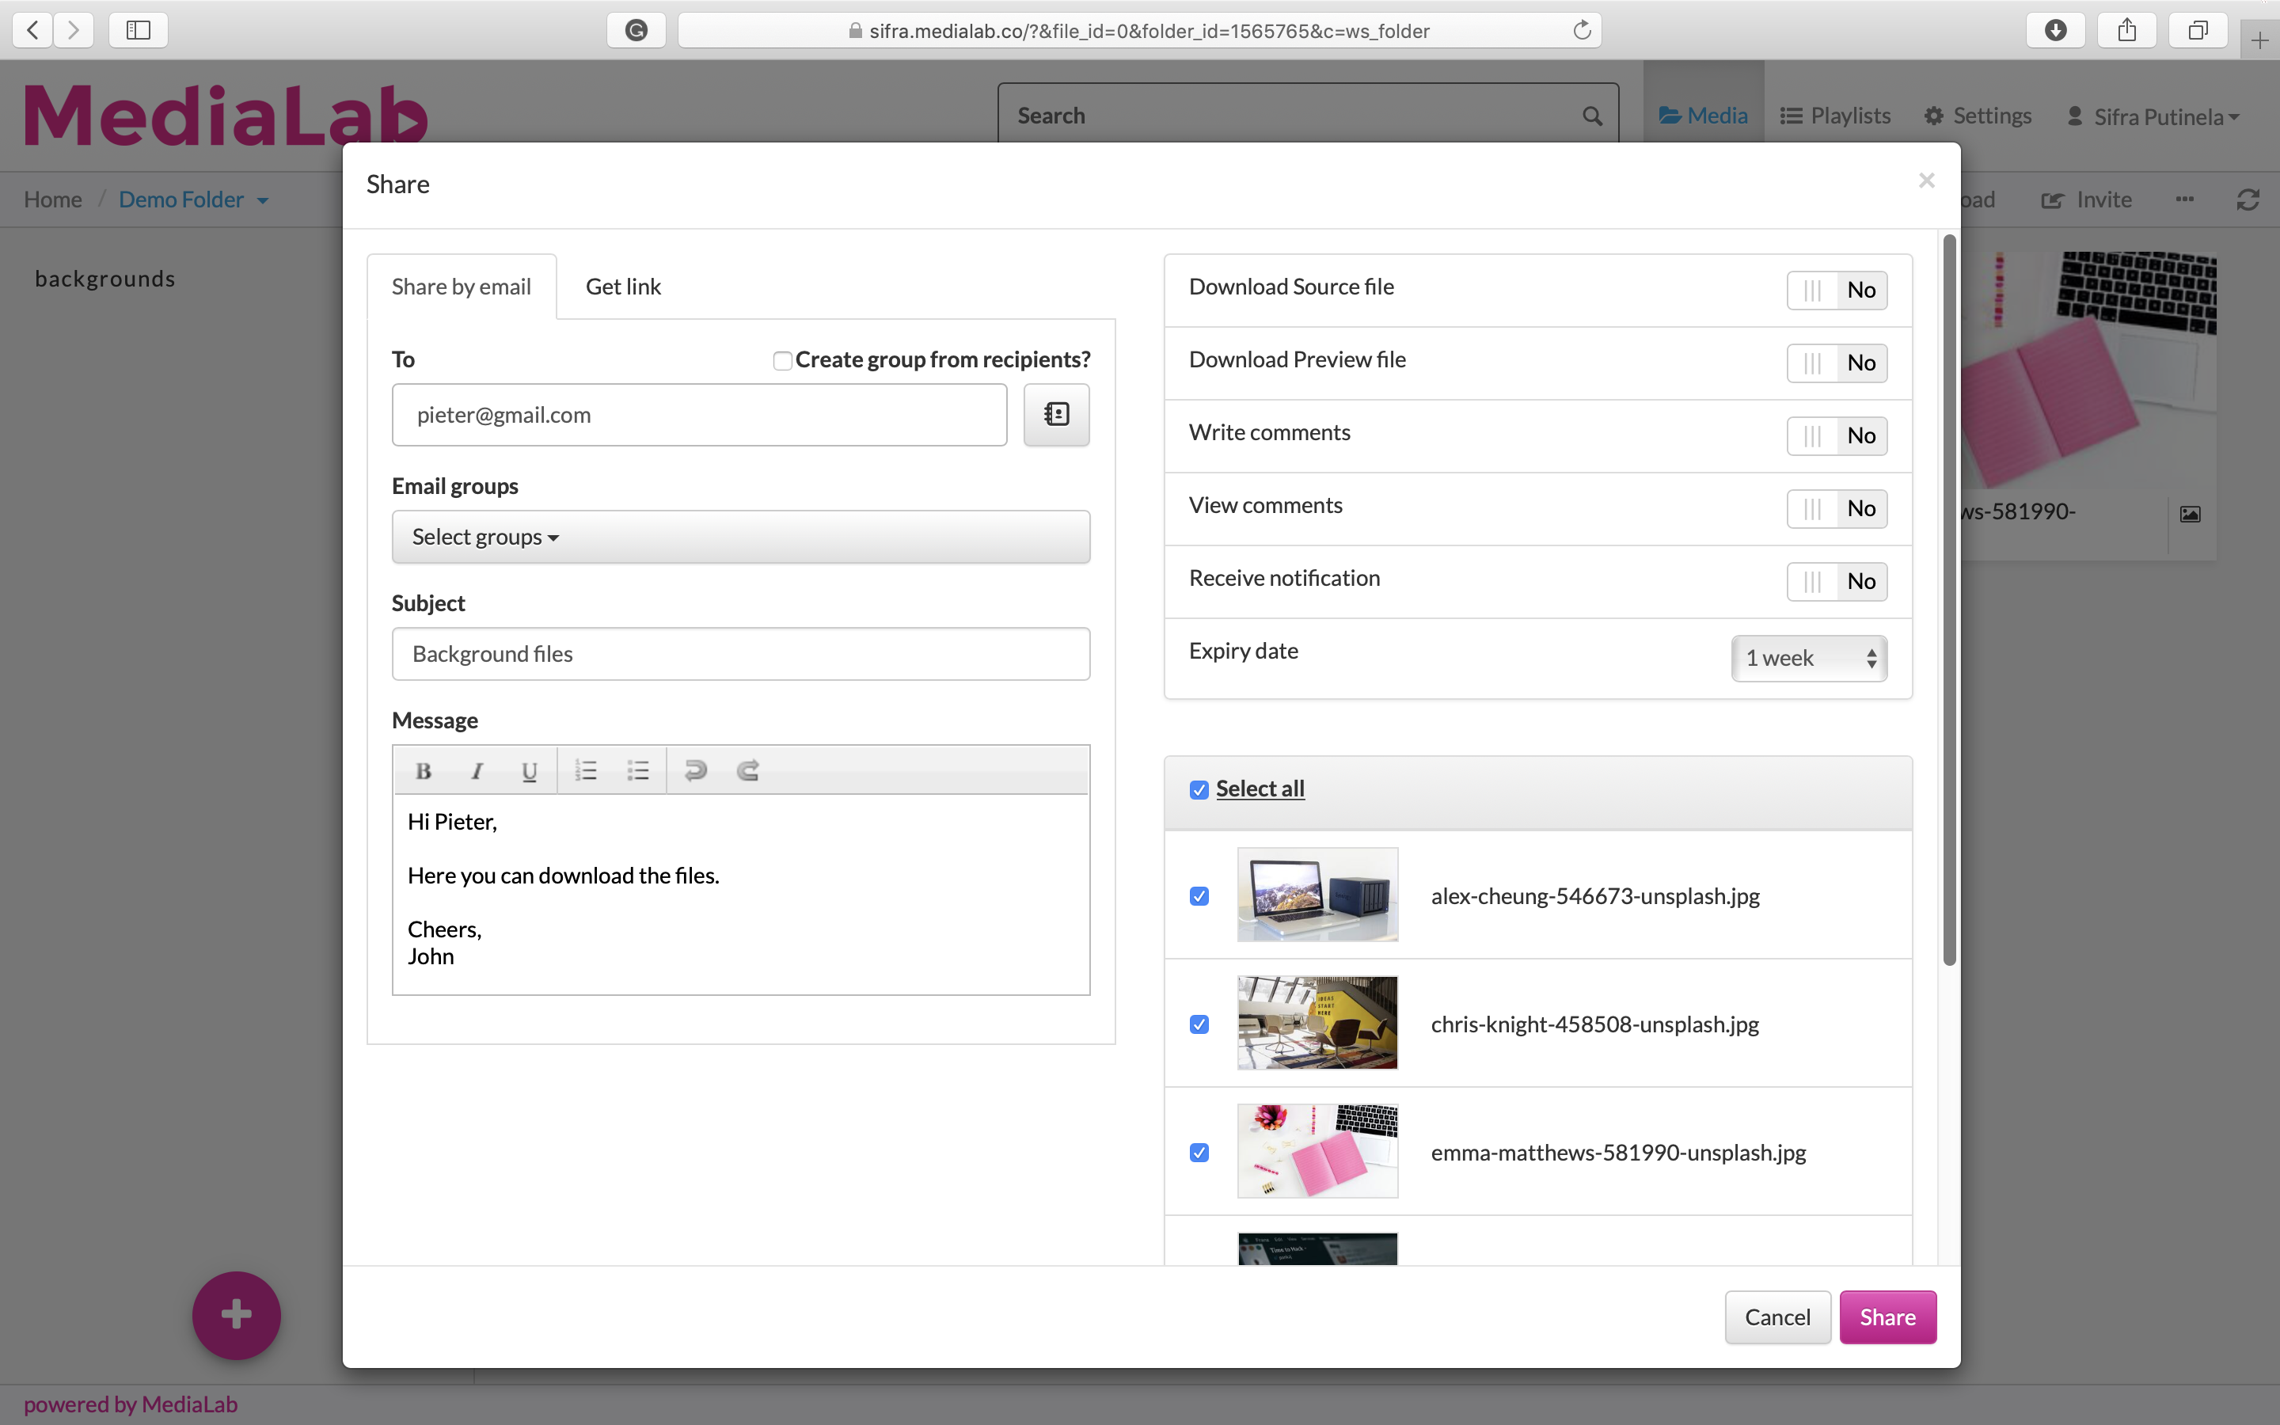Open the backgrounds folder item
The height and width of the screenshot is (1425, 2280).
pyautogui.click(x=105, y=279)
